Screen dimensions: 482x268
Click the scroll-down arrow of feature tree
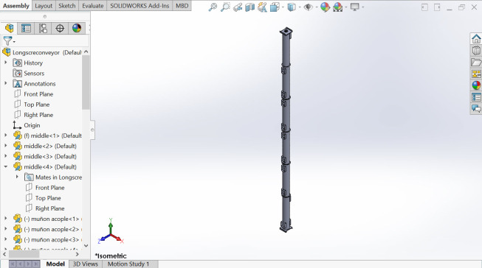click(86, 246)
